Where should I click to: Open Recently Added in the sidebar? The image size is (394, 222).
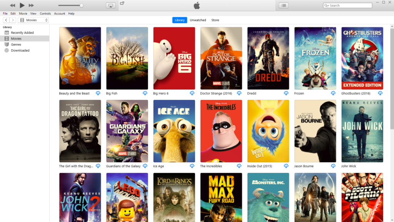[25, 33]
